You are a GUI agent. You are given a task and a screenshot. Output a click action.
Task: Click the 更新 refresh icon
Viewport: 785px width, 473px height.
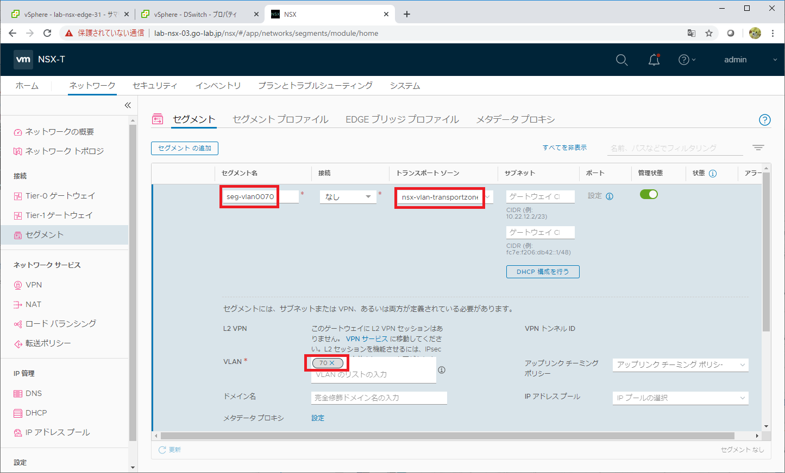pyautogui.click(x=162, y=450)
